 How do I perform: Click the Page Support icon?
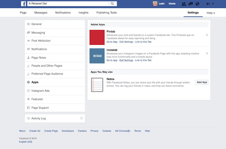point(28,108)
